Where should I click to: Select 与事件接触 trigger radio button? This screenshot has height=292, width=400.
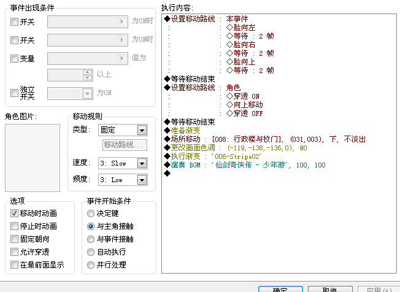tap(91, 239)
